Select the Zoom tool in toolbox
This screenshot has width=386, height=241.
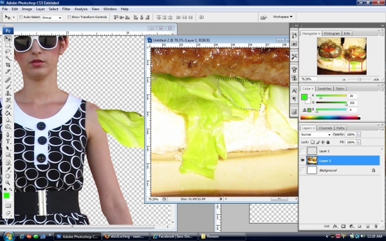(8, 183)
